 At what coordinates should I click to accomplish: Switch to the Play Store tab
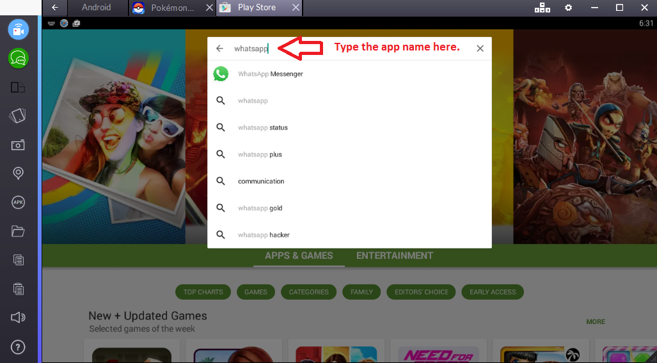(256, 8)
